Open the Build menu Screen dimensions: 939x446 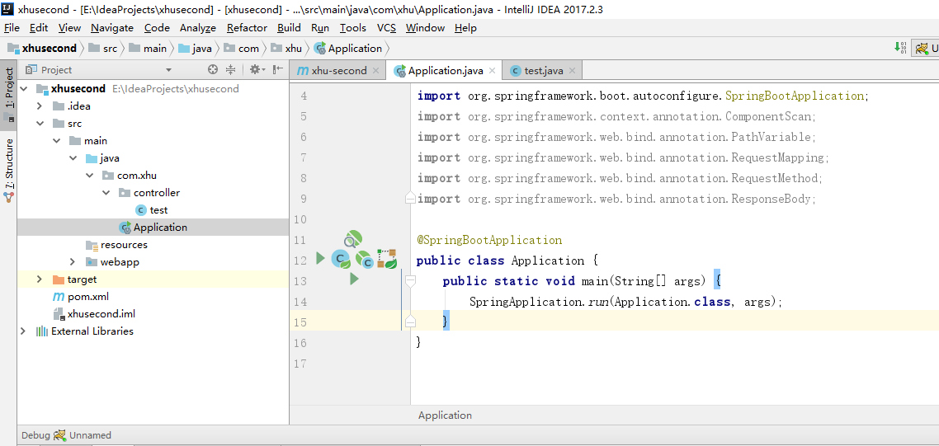290,28
